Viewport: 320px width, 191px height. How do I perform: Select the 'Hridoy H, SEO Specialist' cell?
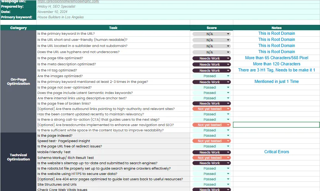coord(178,6)
